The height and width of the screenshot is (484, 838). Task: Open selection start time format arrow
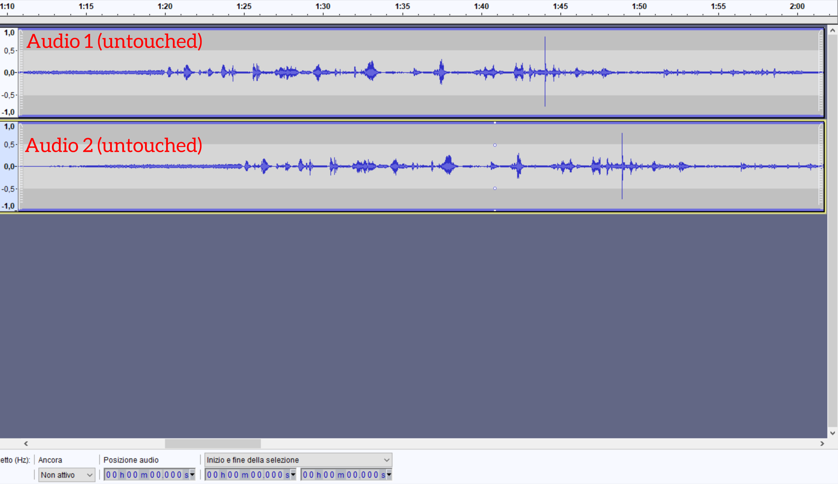click(x=293, y=475)
